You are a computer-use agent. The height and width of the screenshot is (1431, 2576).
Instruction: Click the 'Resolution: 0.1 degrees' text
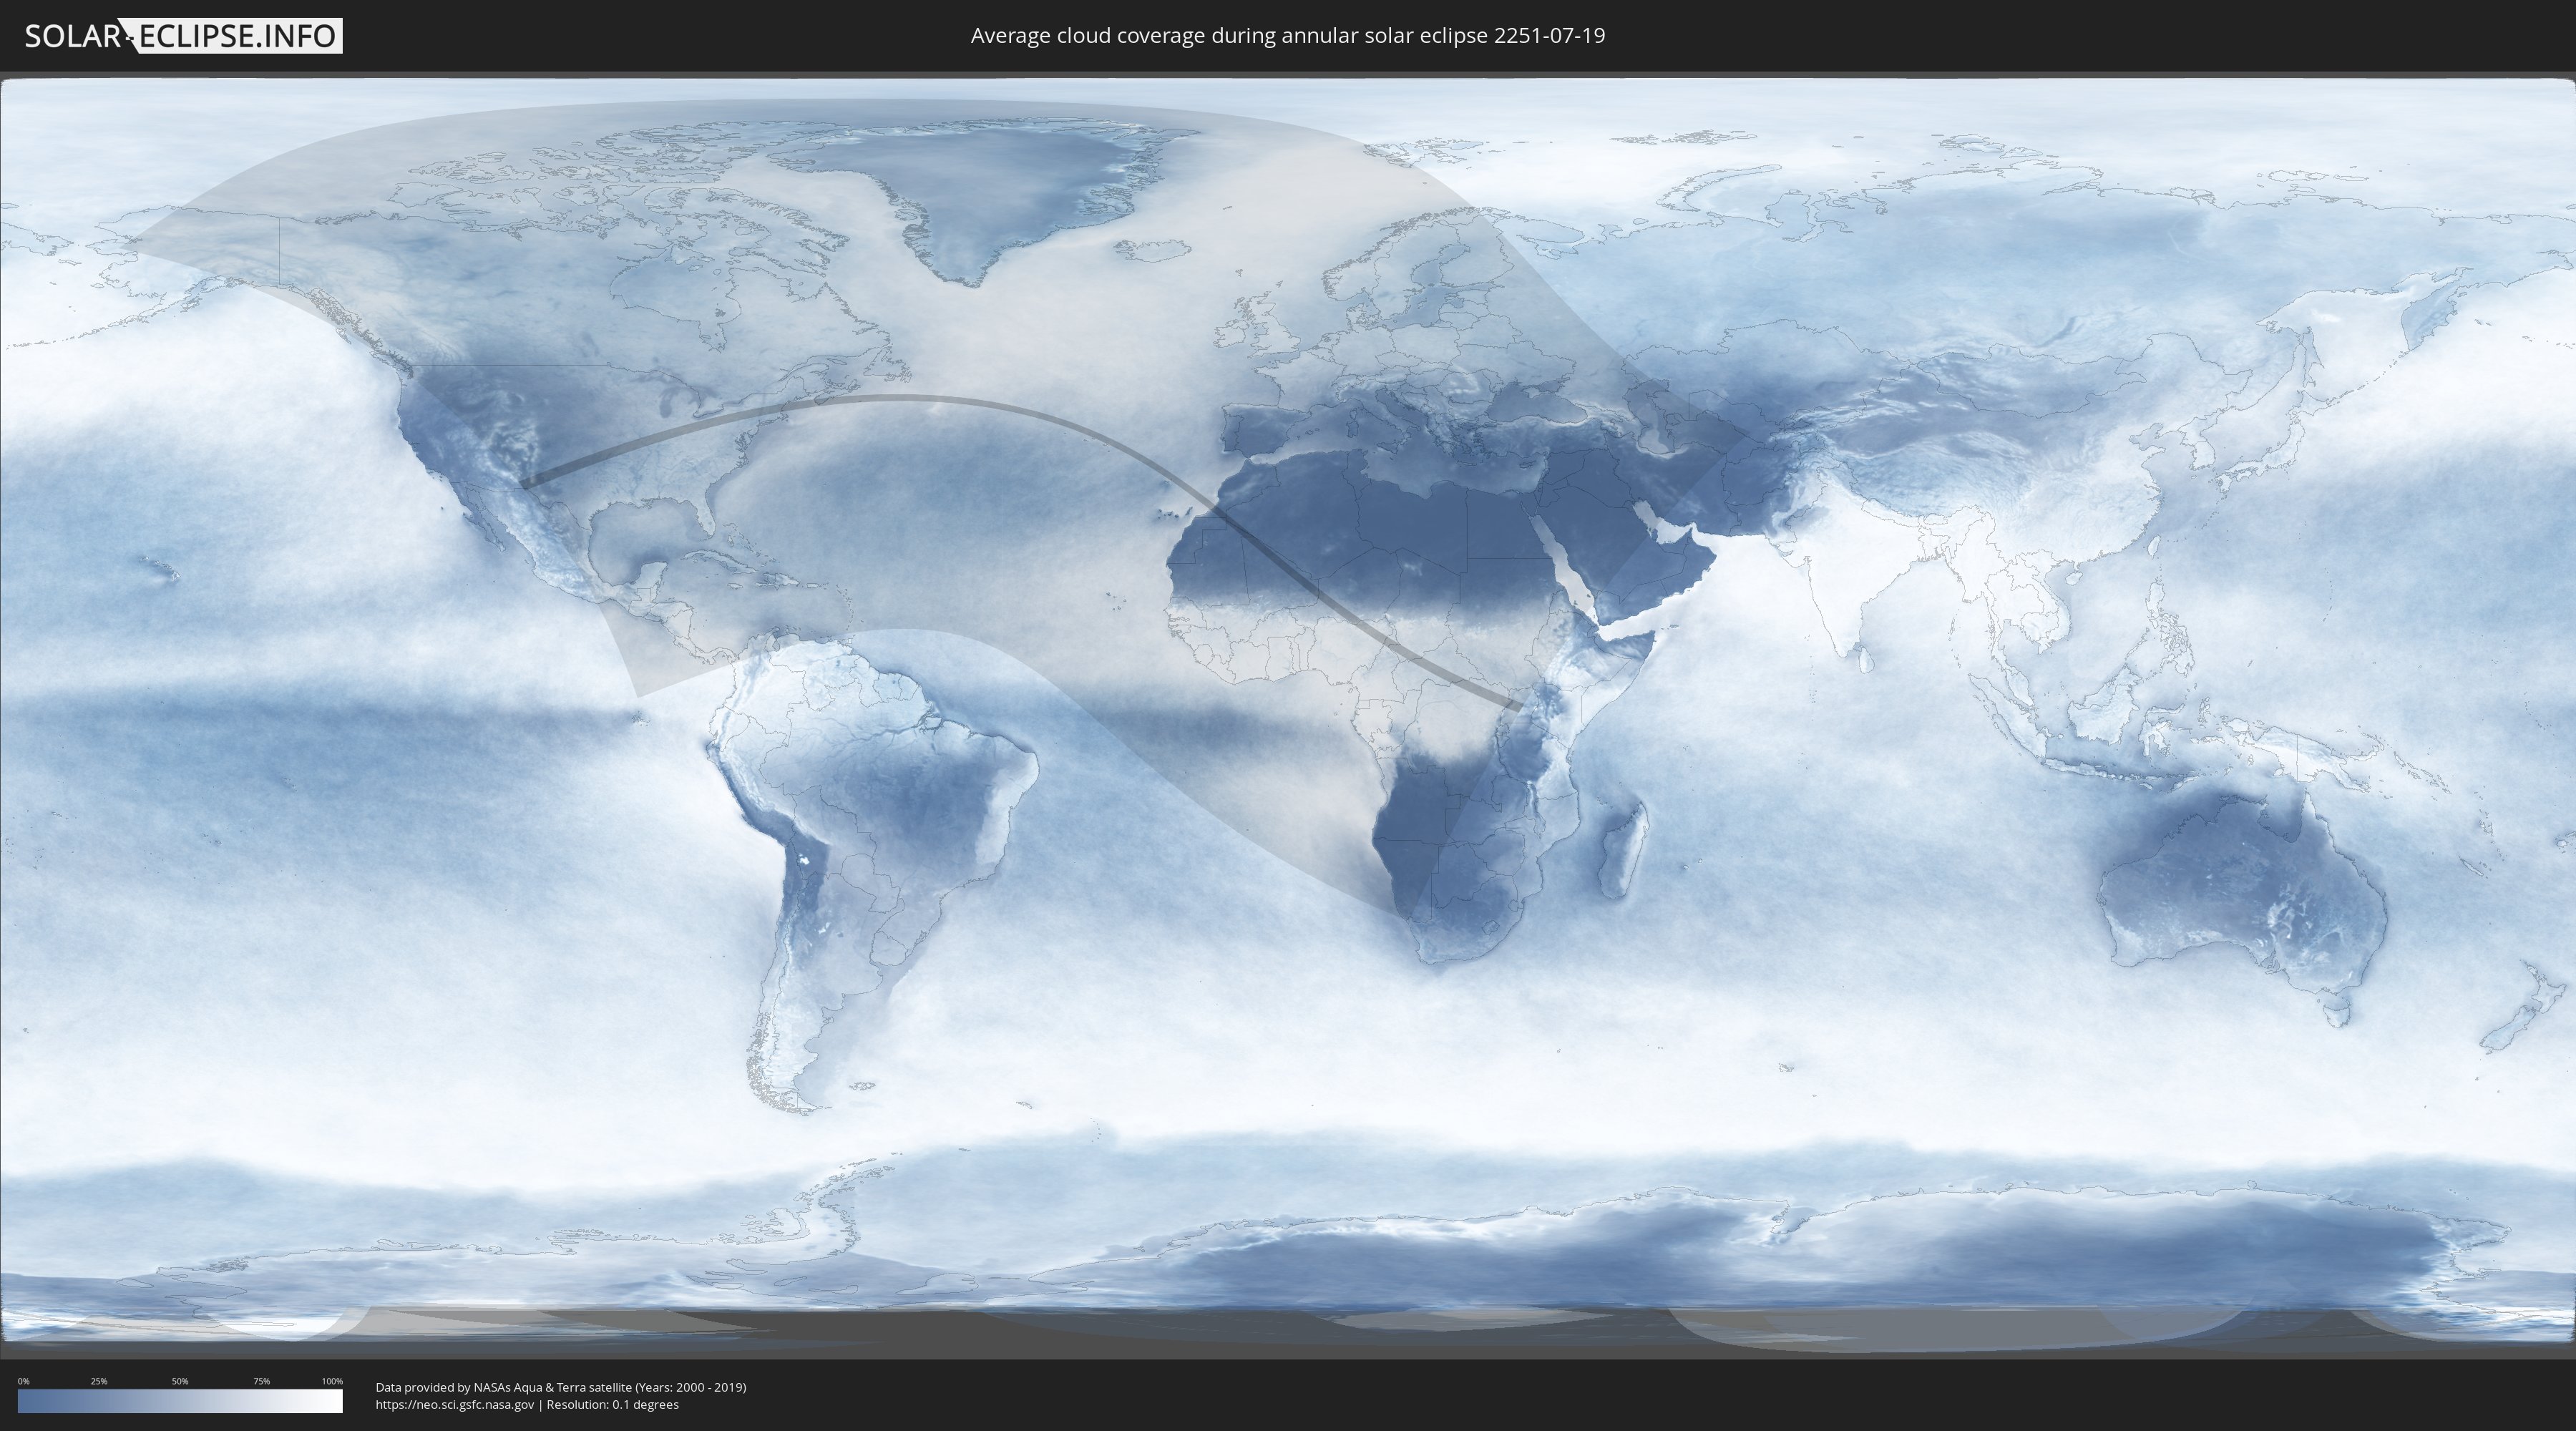[x=612, y=1404]
